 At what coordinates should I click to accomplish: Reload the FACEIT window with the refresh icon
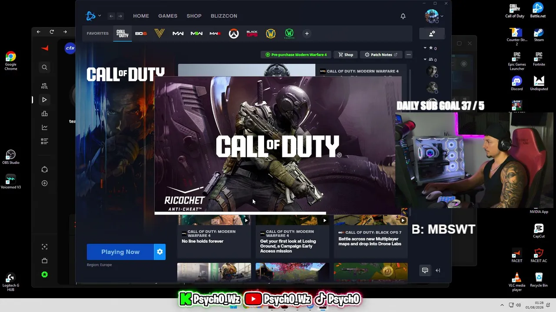[52, 32]
